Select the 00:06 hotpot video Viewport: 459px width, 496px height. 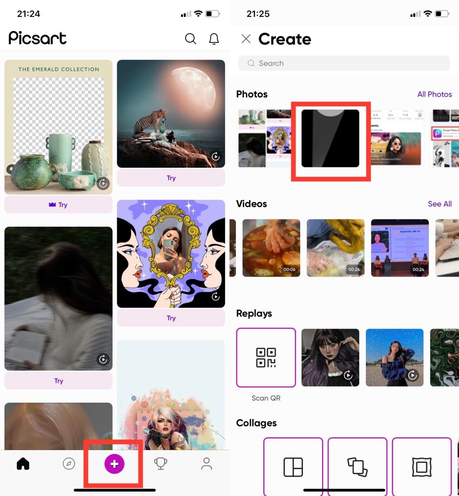pos(271,248)
